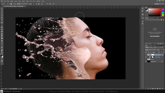The width and height of the screenshot is (165, 93).
Task: Click the rainbow hue slider strip
Action: click(x=163, y=12)
